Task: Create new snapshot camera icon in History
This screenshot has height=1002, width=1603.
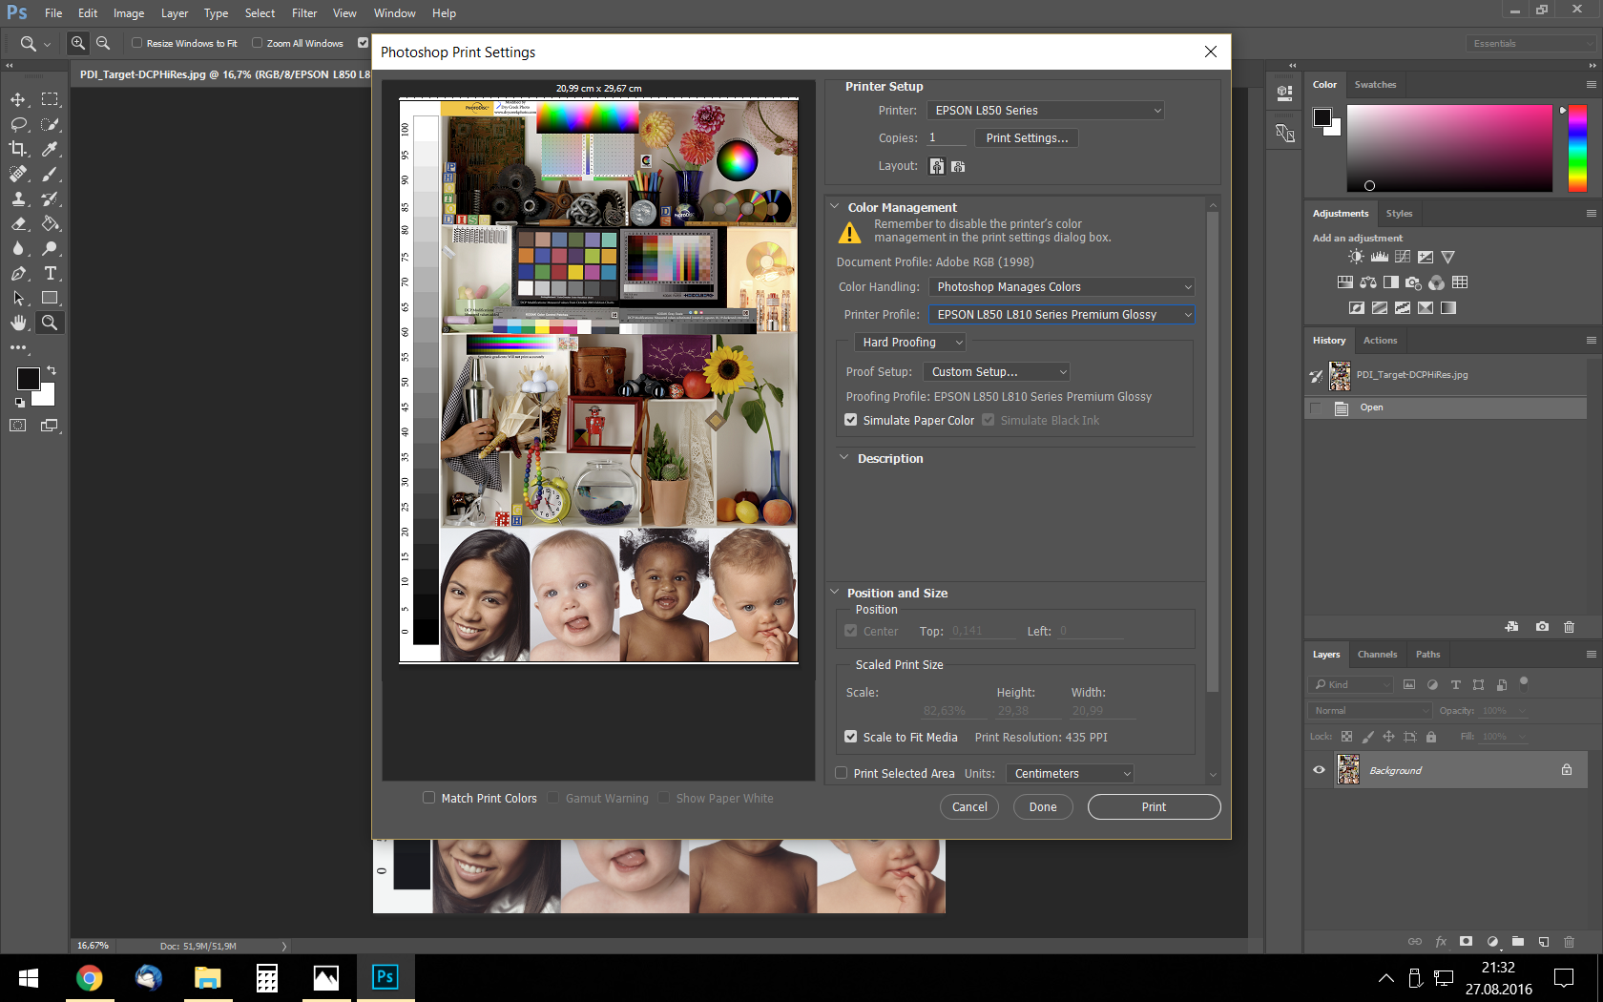Action: click(x=1542, y=627)
